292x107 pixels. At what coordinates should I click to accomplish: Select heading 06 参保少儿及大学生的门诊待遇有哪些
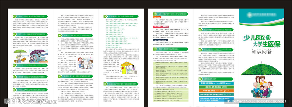[75, 35]
